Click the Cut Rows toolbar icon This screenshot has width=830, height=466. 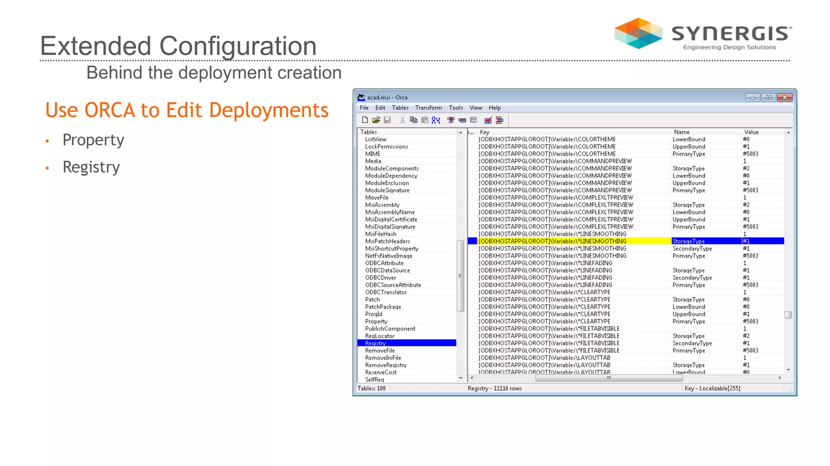[451, 120]
